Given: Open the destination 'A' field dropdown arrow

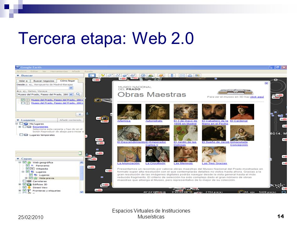Looking at the screenshot, I should (71, 94).
